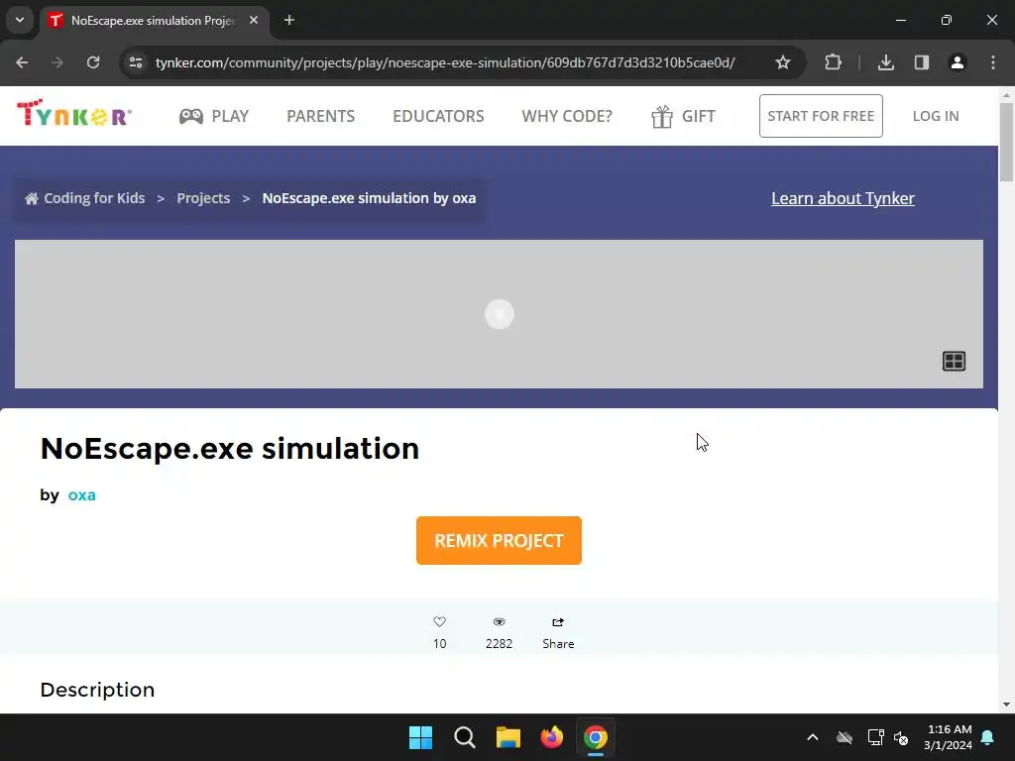This screenshot has height=761, width=1015.
Task: Click the address bar URL
Action: 445,62
